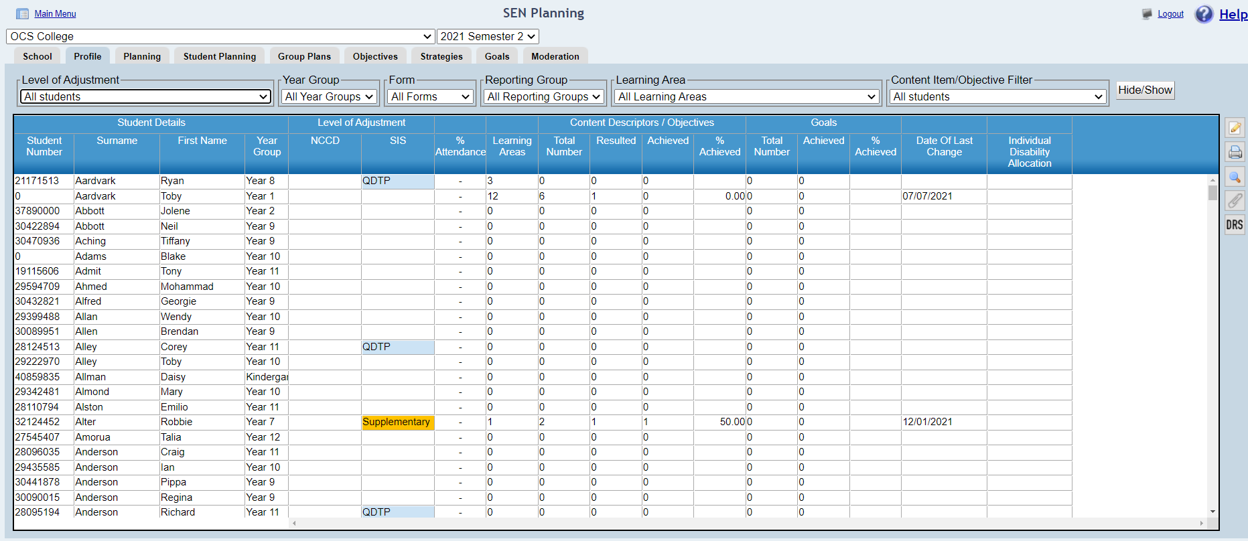Open the Level of Adjustment dropdown

[145, 97]
